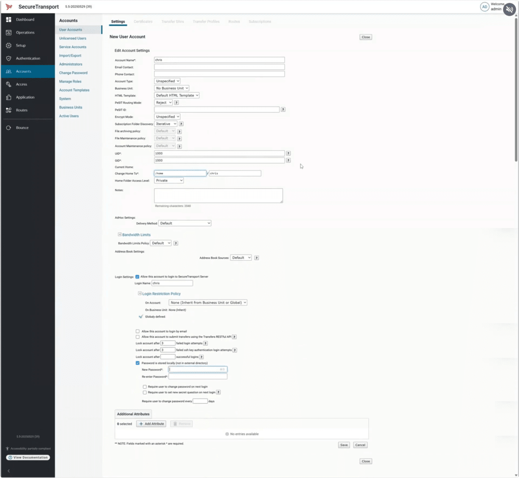Open Account Templates in Accounts menu
This screenshot has height=478, width=519.
click(74, 90)
